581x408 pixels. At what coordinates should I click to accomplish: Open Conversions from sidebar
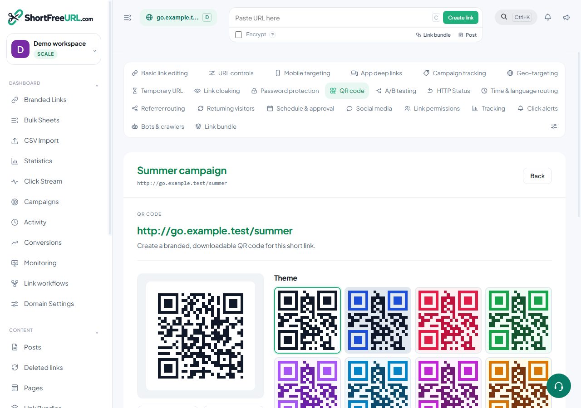coord(54,243)
